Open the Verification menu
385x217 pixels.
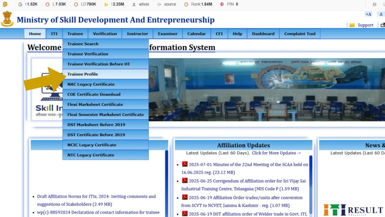pyautogui.click(x=105, y=34)
